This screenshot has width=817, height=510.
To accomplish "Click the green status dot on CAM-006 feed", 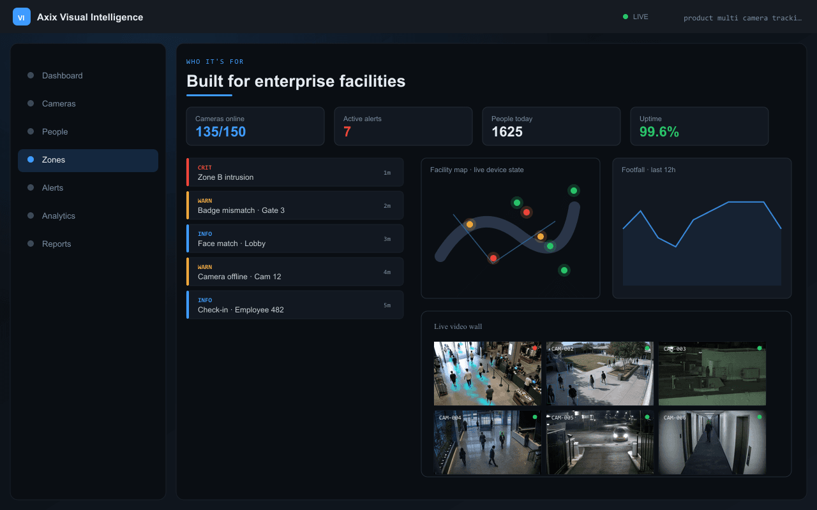I will 760,417.
